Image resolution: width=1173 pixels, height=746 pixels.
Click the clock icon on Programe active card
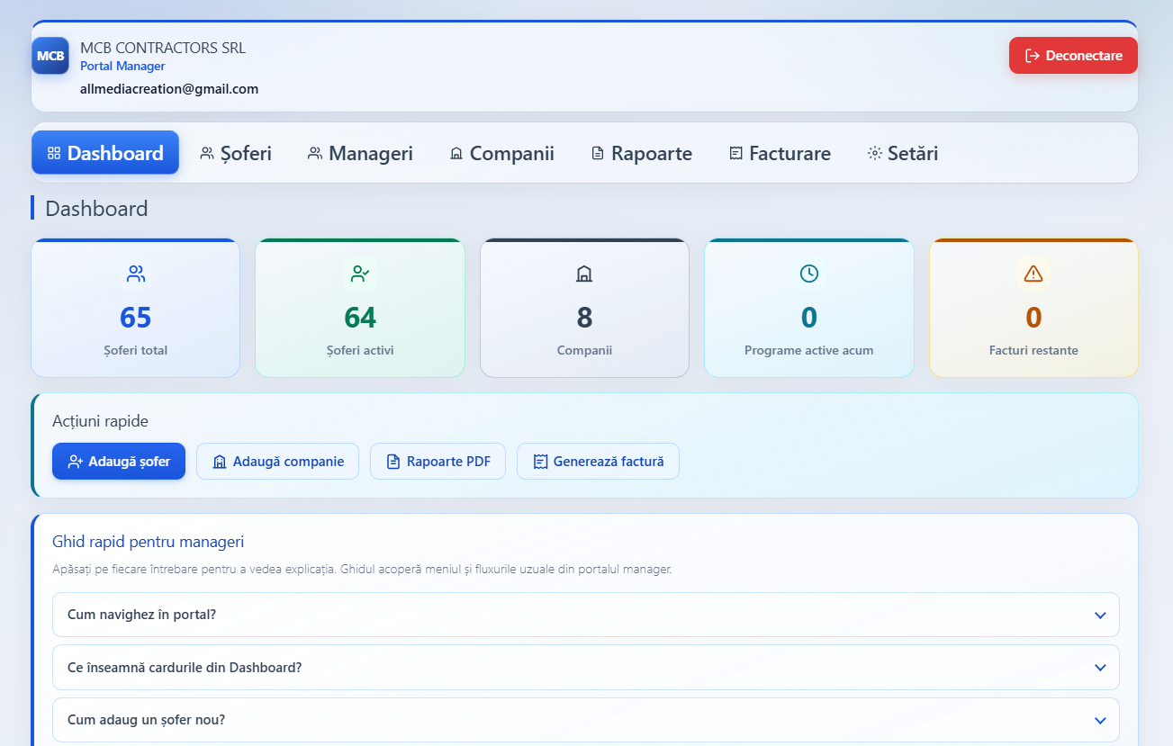(x=809, y=274)
